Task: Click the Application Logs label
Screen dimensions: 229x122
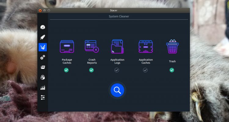Action: coord(117,61)
